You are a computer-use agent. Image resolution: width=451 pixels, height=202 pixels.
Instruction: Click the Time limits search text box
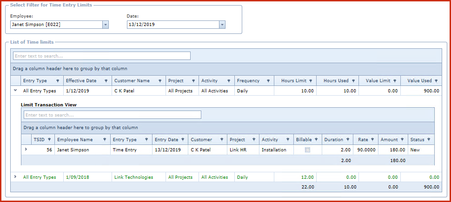[102, 56]
